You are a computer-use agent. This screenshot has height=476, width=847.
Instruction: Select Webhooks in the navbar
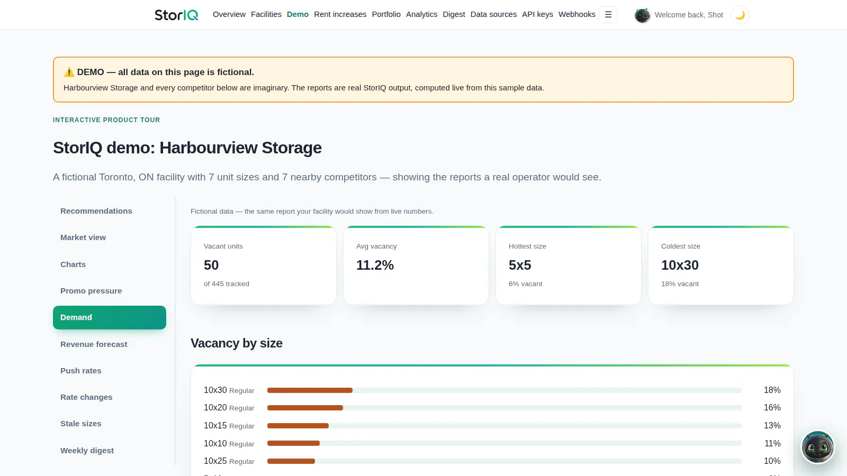tap(577, 14)
